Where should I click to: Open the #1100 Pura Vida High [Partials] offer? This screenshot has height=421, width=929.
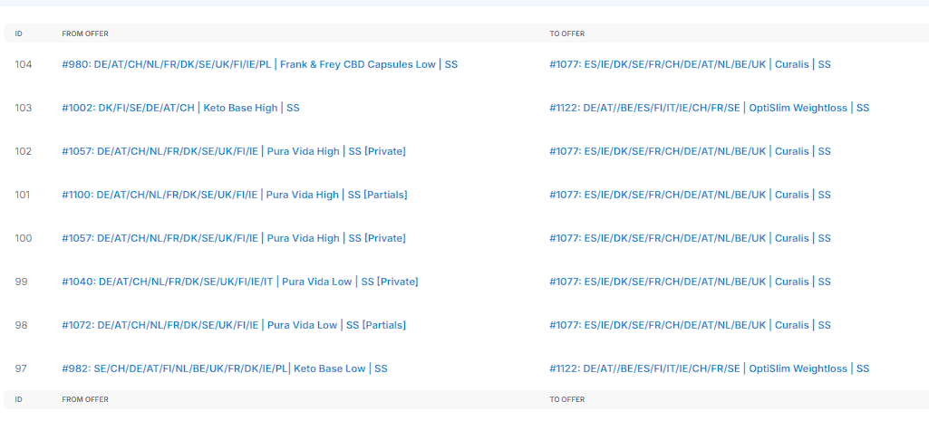[x=234, y=195]
